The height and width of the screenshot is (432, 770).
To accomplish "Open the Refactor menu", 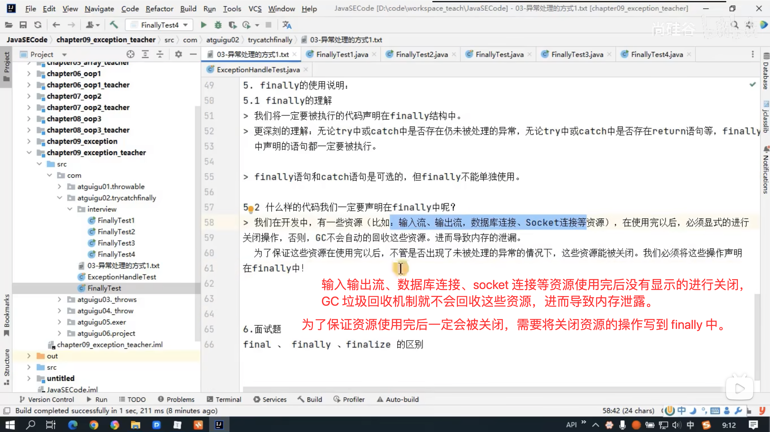I will coord(159,9).
